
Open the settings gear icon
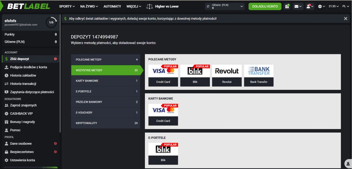coord(321,6)
